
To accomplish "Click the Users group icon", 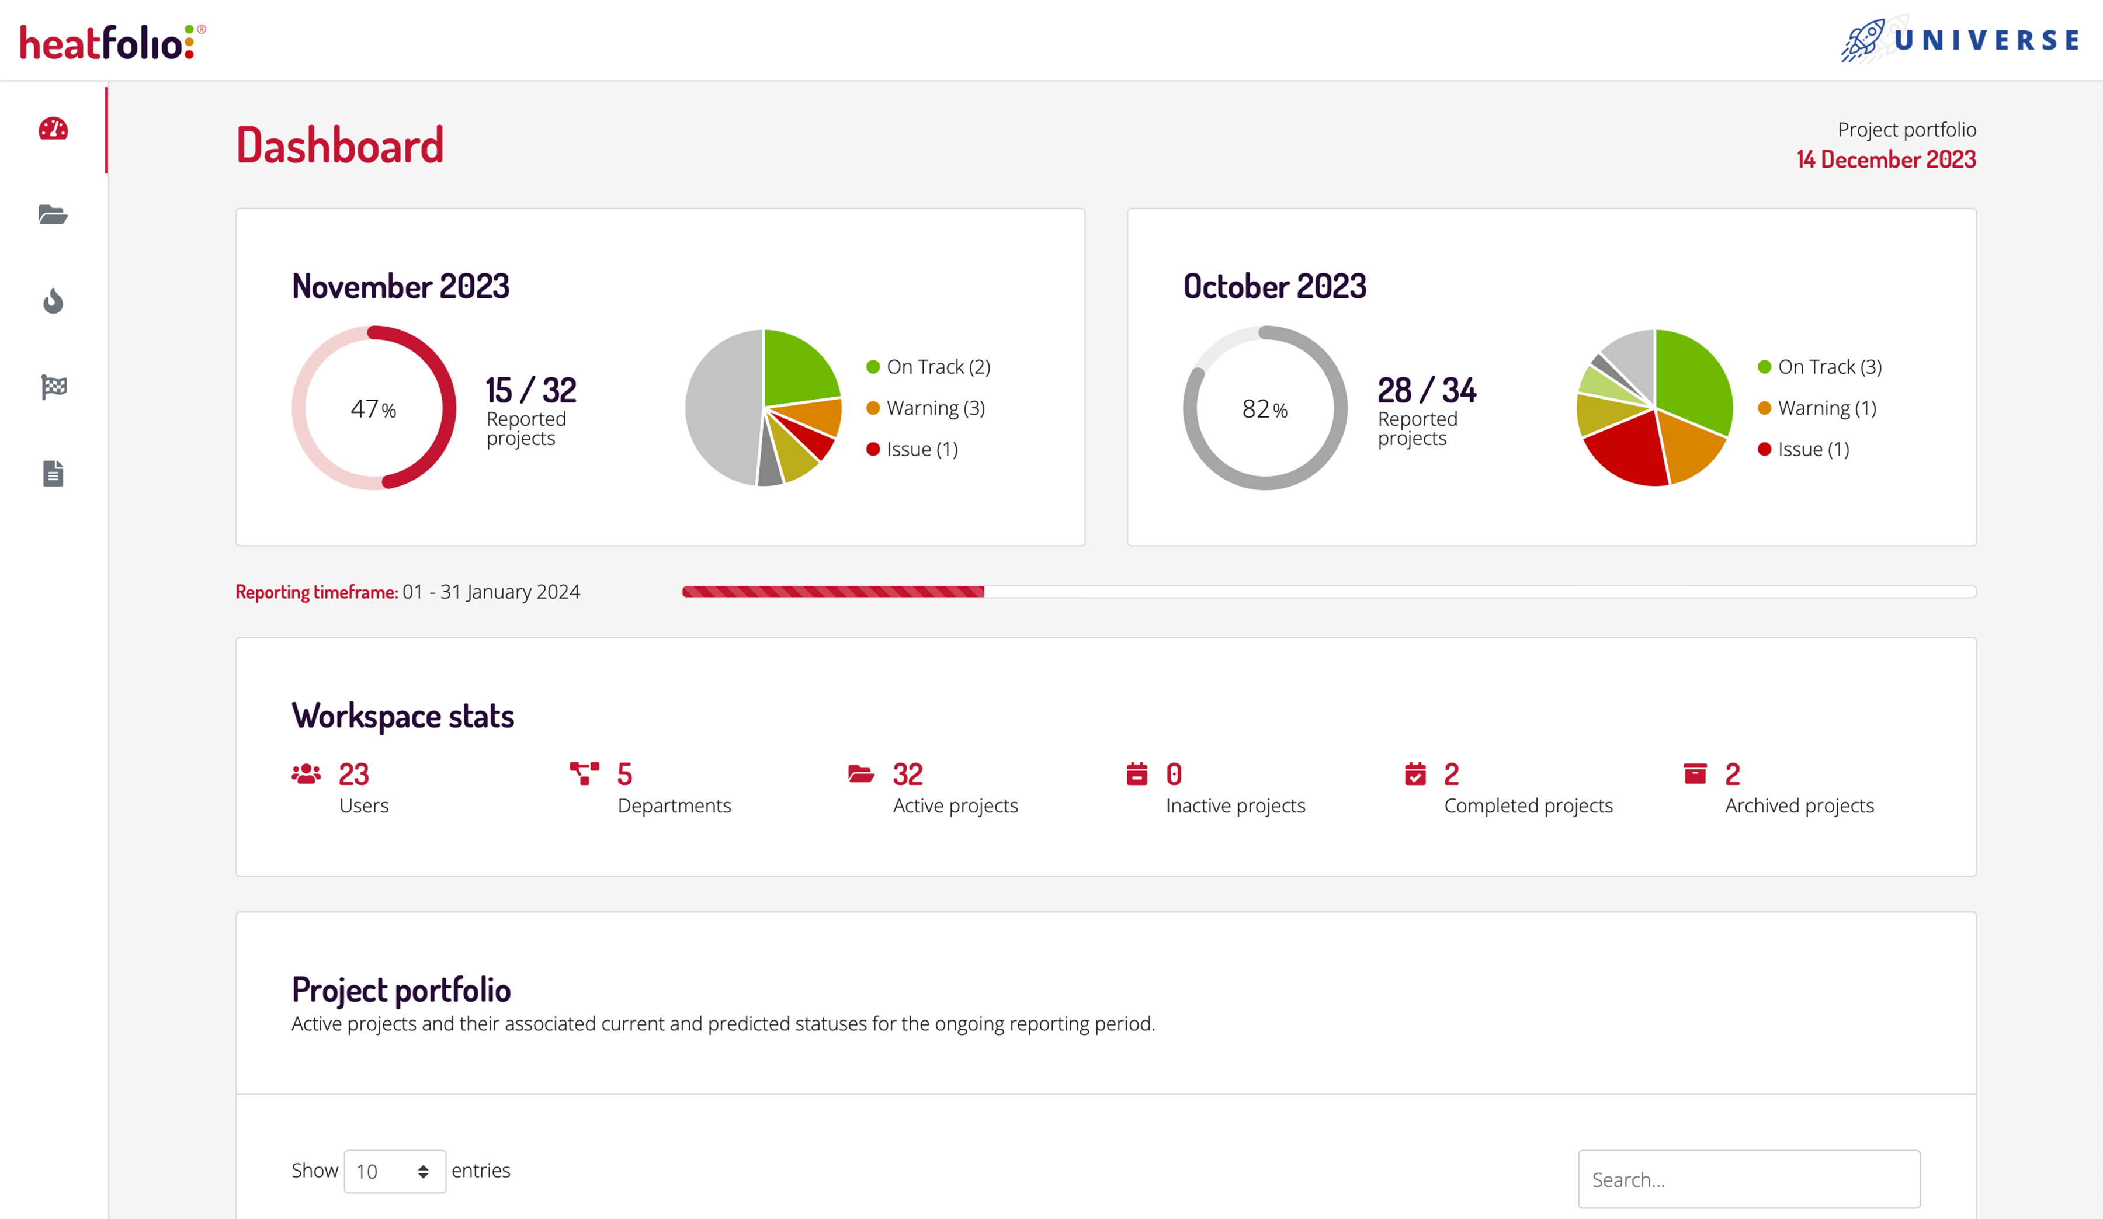I will pos(306,775).
